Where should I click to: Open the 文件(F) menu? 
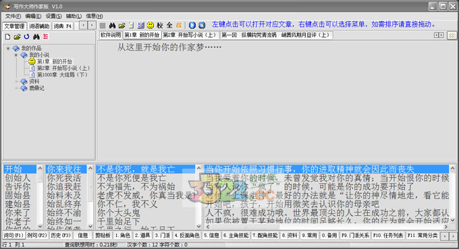coord(13,16)
